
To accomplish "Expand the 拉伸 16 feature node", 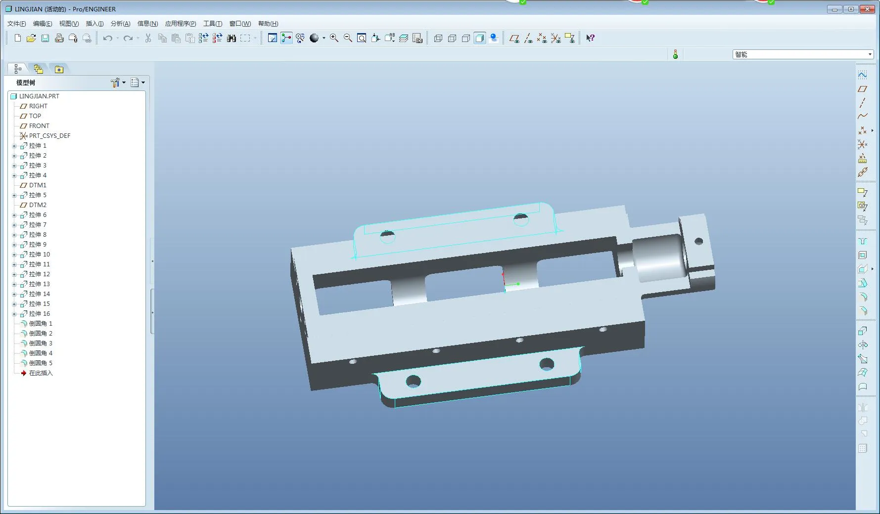I will [14, 314].
